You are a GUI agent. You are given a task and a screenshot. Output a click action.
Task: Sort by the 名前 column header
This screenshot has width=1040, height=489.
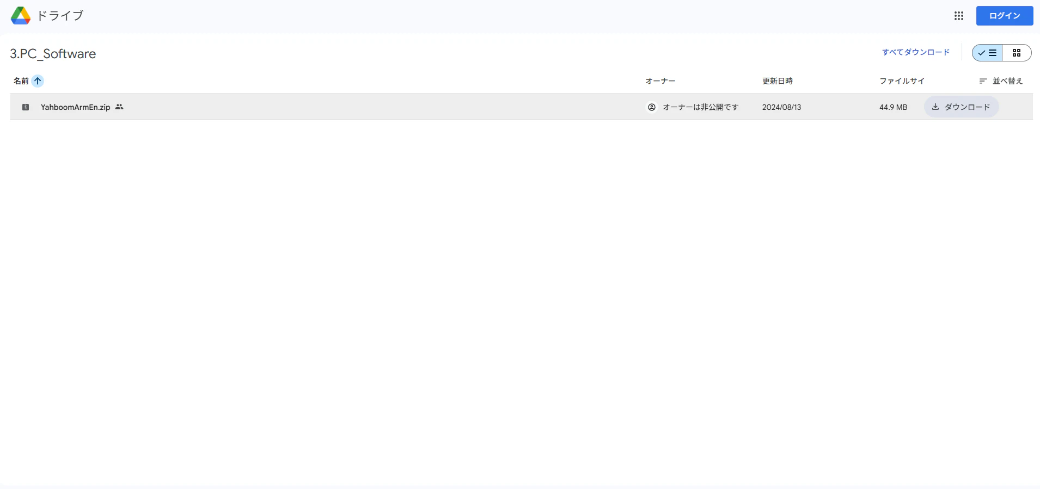pos(21,81)
